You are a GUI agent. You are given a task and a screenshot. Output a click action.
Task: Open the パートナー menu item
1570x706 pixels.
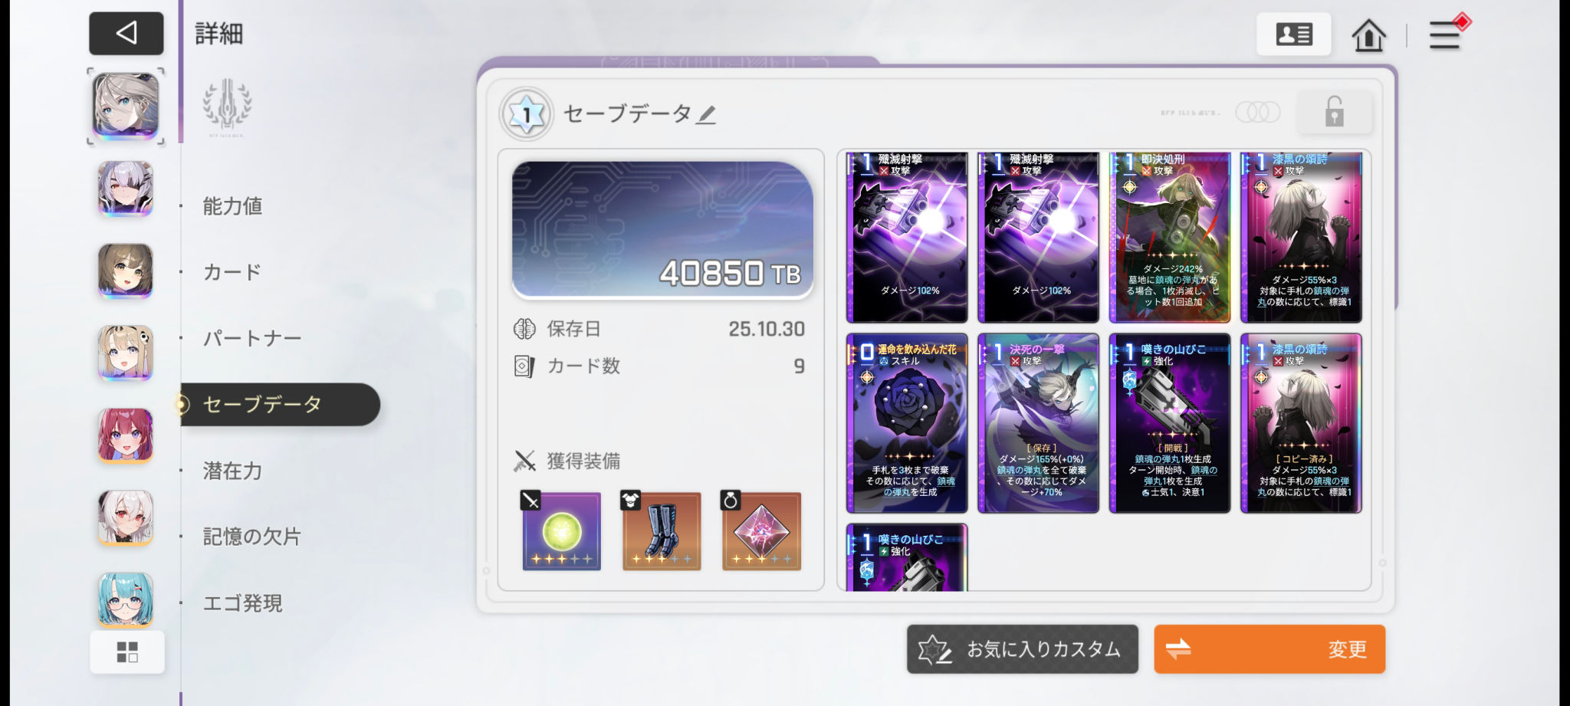coord(252,338)
